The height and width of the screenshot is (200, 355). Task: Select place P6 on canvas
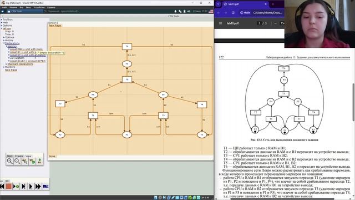(x=127, y=64)
